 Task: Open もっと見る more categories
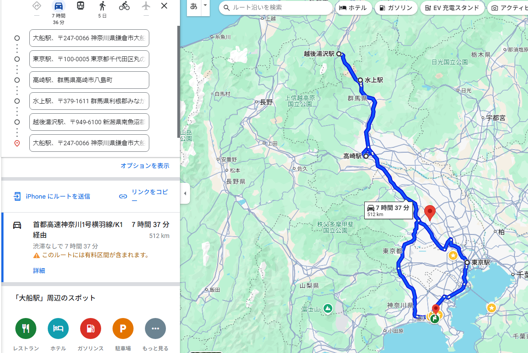[x=155, y=329]
